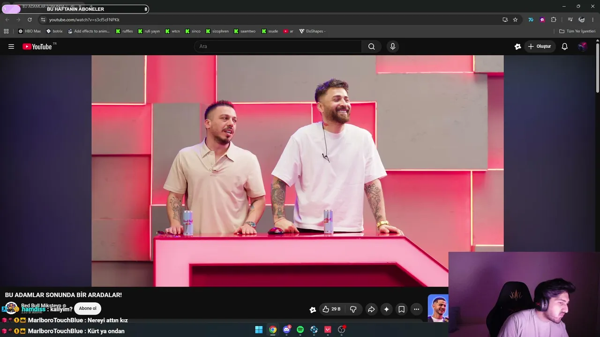Open the Add effects to anim... bookmark
This screenshot has width=600, height=337.
pyautogui.click(x=89, y=31)
